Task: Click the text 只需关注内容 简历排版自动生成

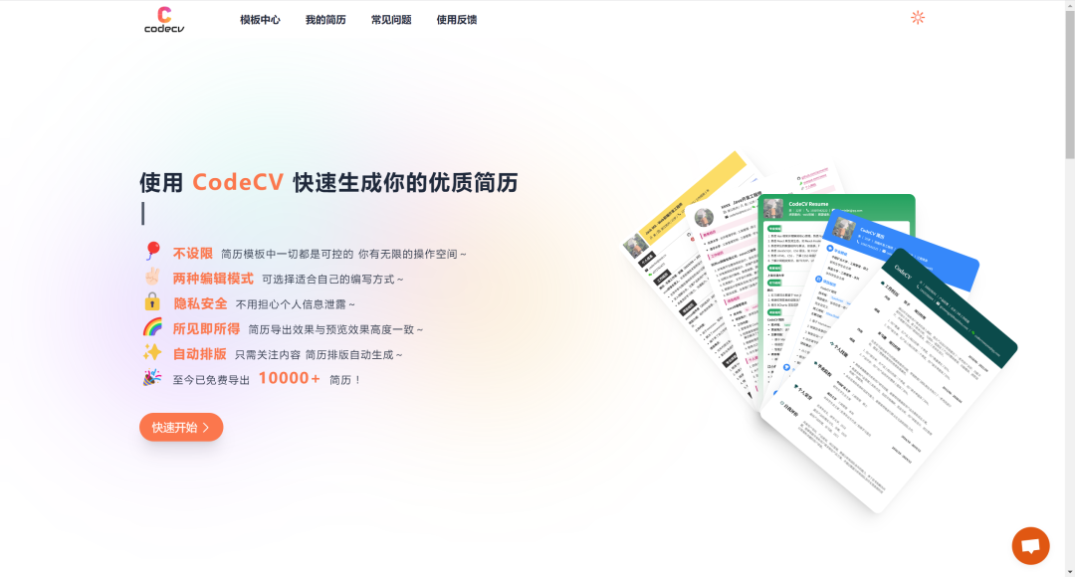Action: 314,355
